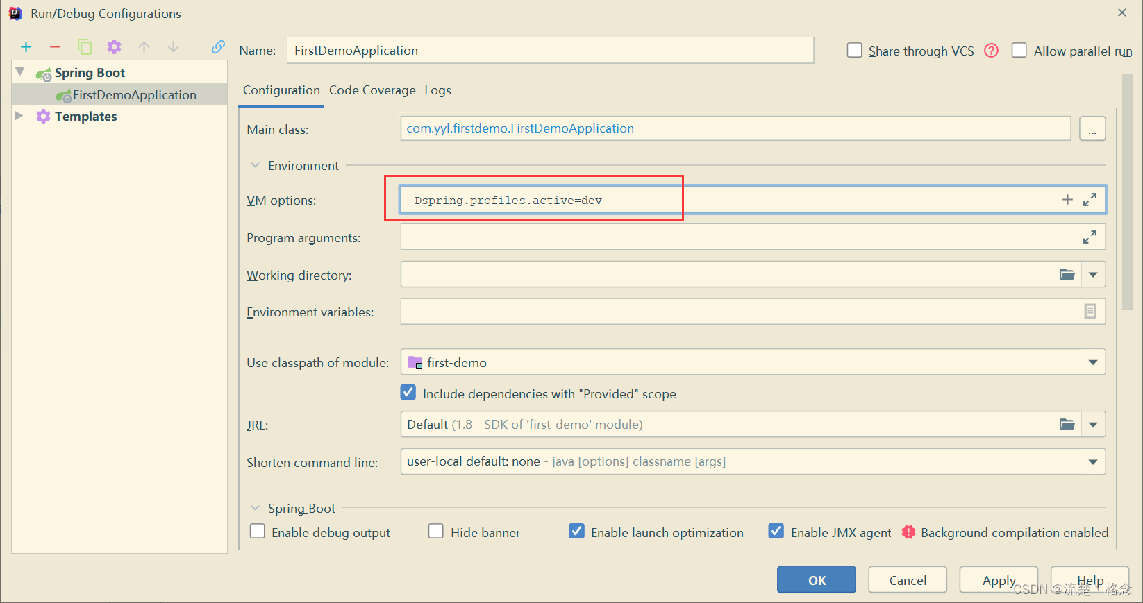This screenshot has height=603, width=1143.
Task: Open Share through VCS help icon
Action: (991, 51)
